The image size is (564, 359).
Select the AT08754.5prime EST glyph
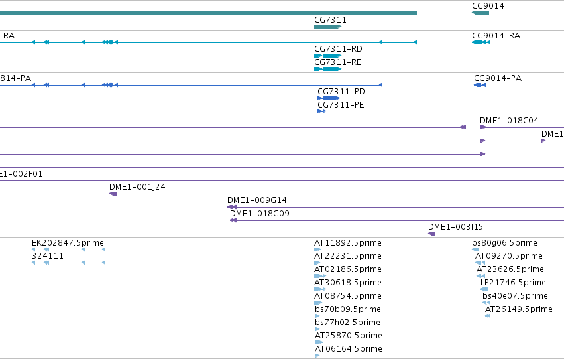pos(318,303)
